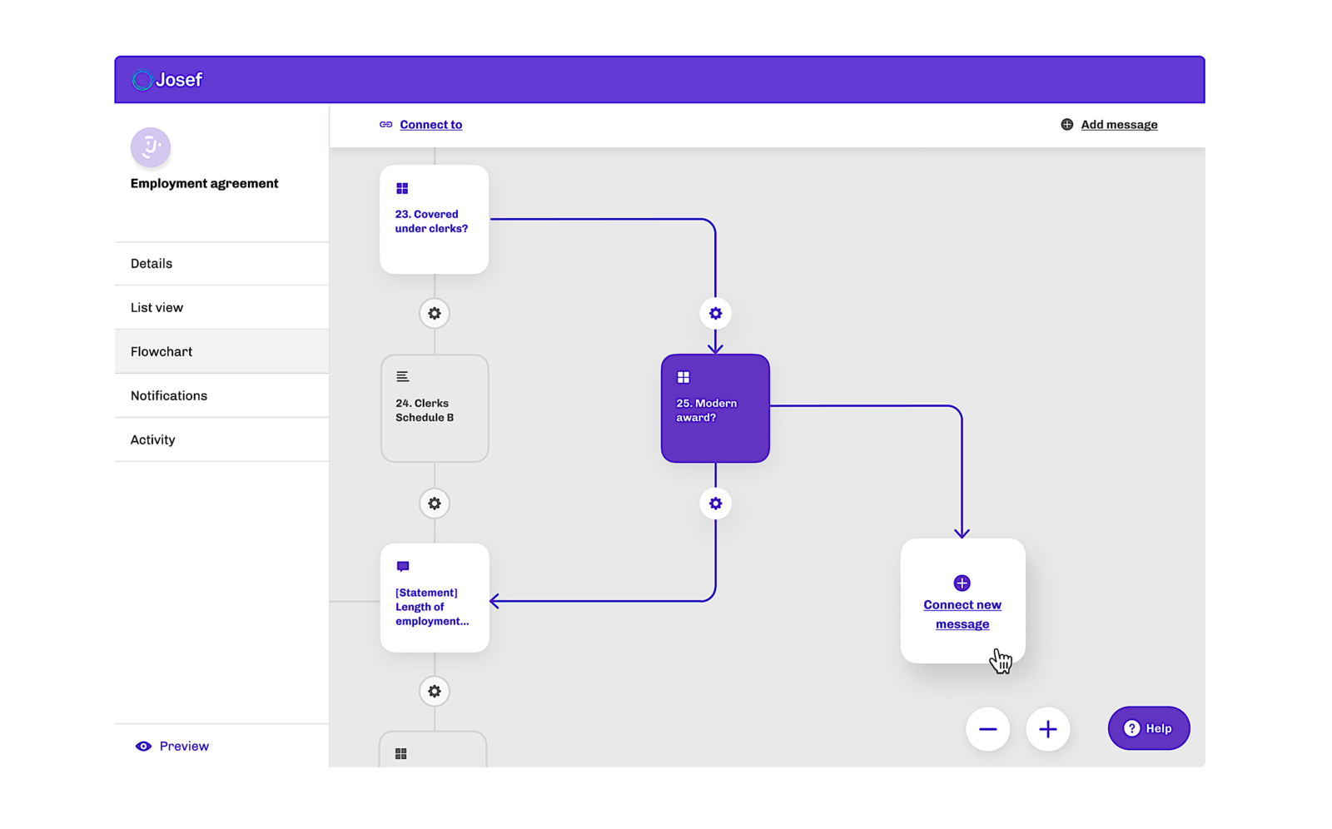Select the 25. Modern award? node
1332x829 pixels.
click(x=715, y=409)
